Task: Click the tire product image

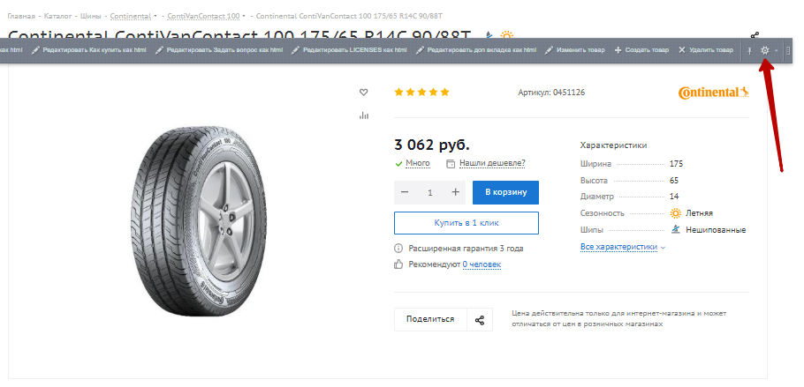Action: (x=204, y=221)
